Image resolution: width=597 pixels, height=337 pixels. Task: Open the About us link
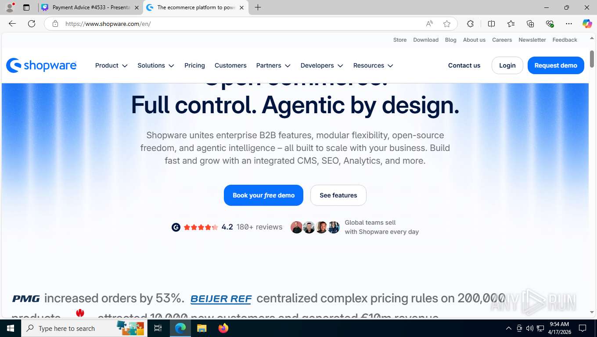(x=474, y=40)
